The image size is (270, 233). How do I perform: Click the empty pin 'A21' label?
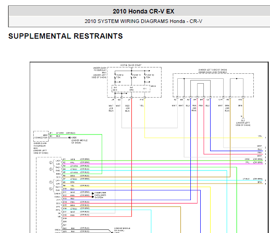tap(64, 225)
